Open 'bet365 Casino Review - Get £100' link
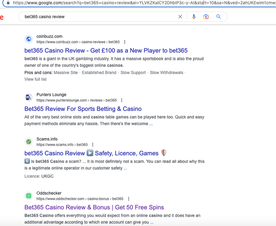The image size is (276, 226). 106,51
